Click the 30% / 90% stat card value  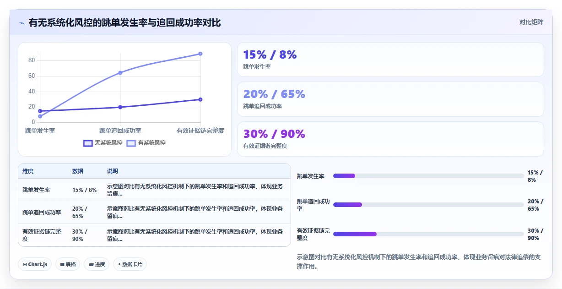pyautogui.click(x=274, y=134)
